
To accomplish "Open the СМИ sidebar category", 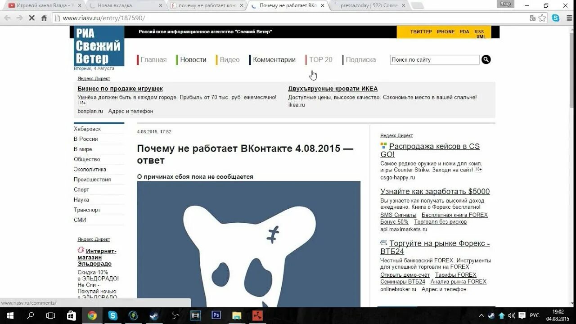I will click(80, 220).
